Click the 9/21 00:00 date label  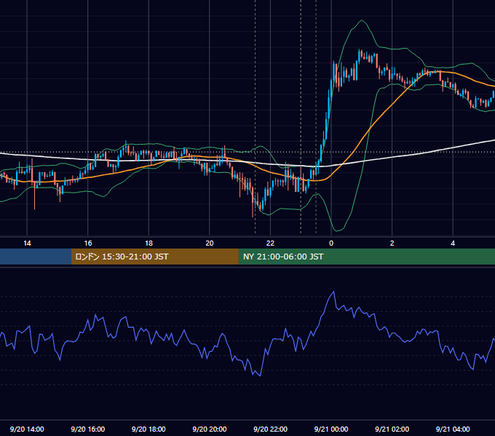coord(331,429)
